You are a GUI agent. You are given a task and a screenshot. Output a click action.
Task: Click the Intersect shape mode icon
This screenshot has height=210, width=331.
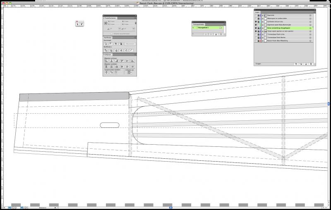[116, 44]
